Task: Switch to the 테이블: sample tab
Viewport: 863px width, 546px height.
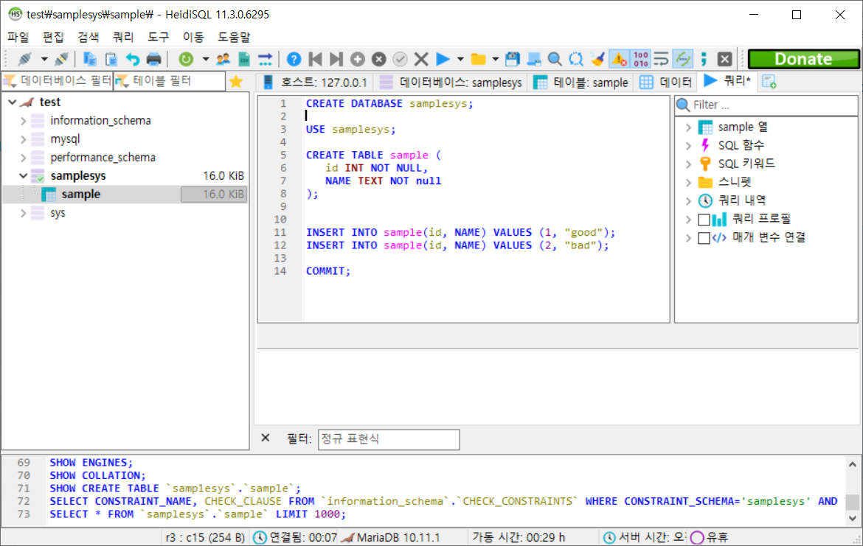Action: click(581, 82)
